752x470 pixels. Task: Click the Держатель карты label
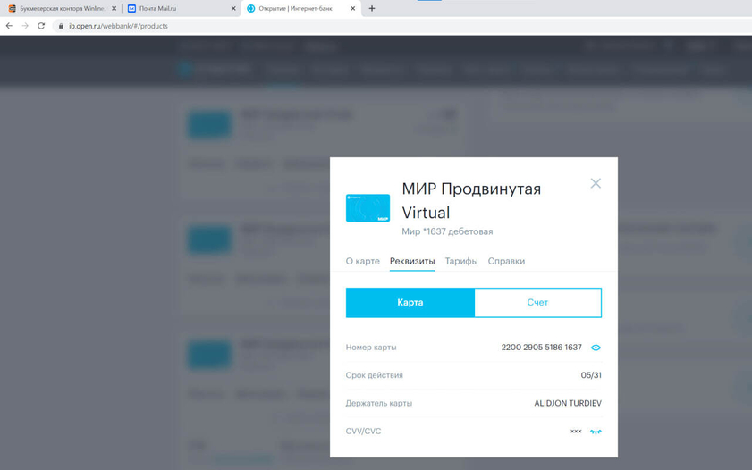(x=379, y=403)
